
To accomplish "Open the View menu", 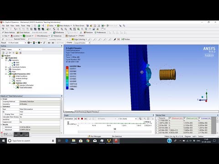I will pos(12,26).
